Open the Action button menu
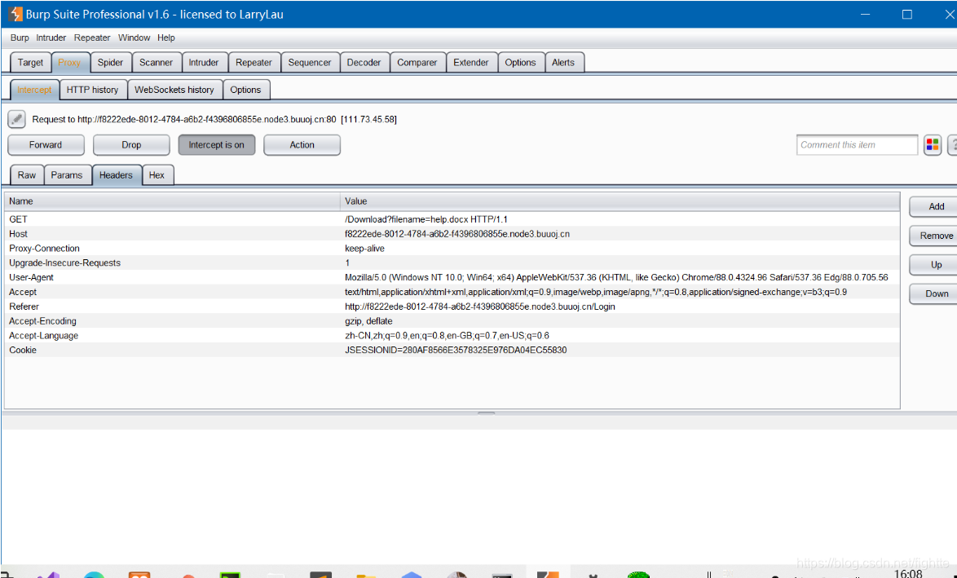 [x=302, y=144]
